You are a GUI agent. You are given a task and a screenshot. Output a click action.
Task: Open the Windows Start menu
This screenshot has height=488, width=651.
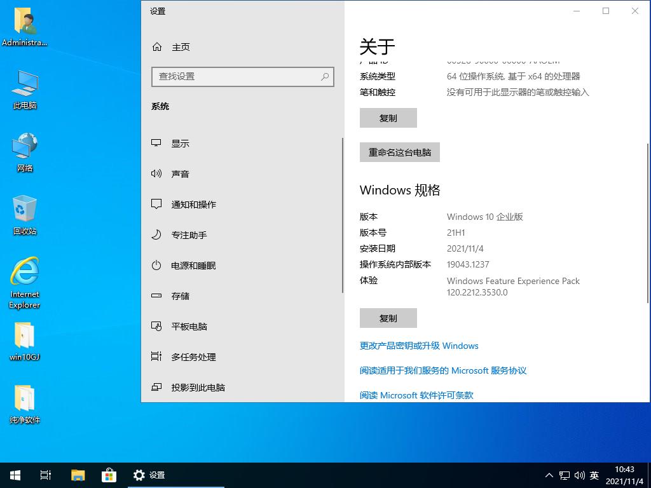pyautogui.click(x=15, y=475)
